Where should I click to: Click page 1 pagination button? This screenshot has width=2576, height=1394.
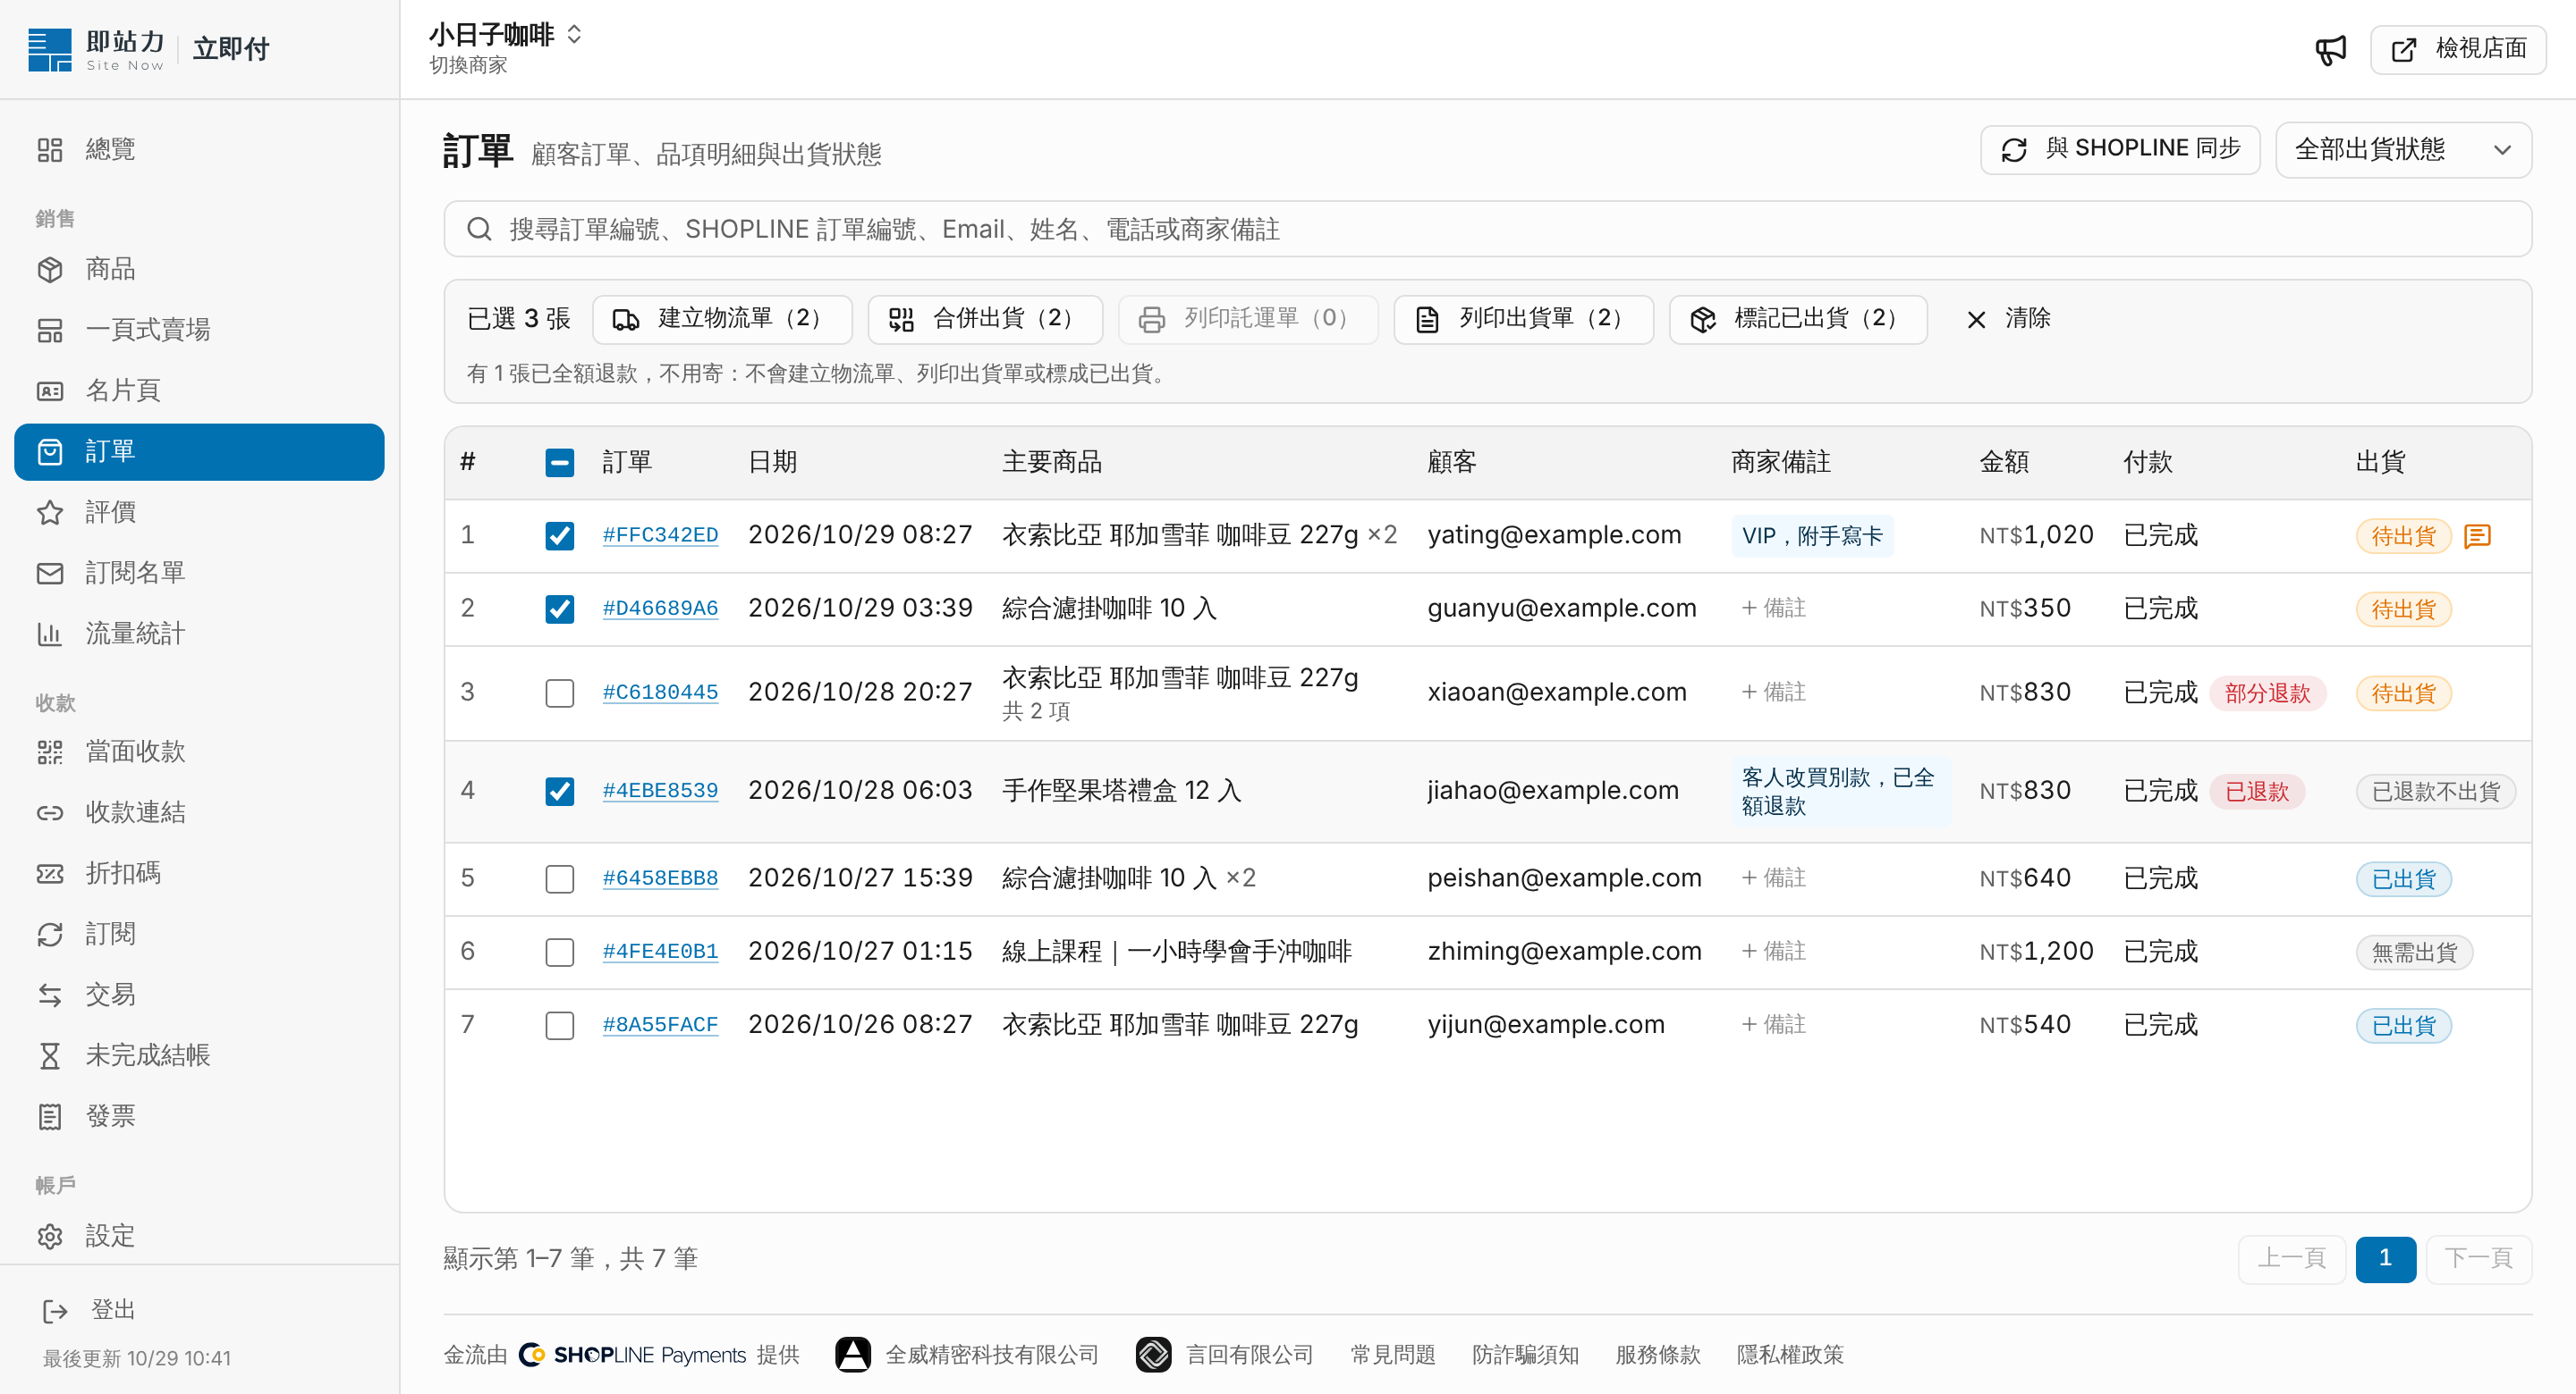tap(2385, 1258)
